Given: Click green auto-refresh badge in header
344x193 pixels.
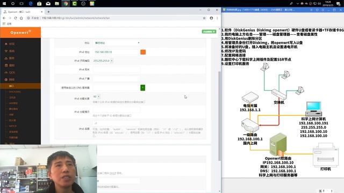Looking at the screenshot, I should tap(209, 32).
